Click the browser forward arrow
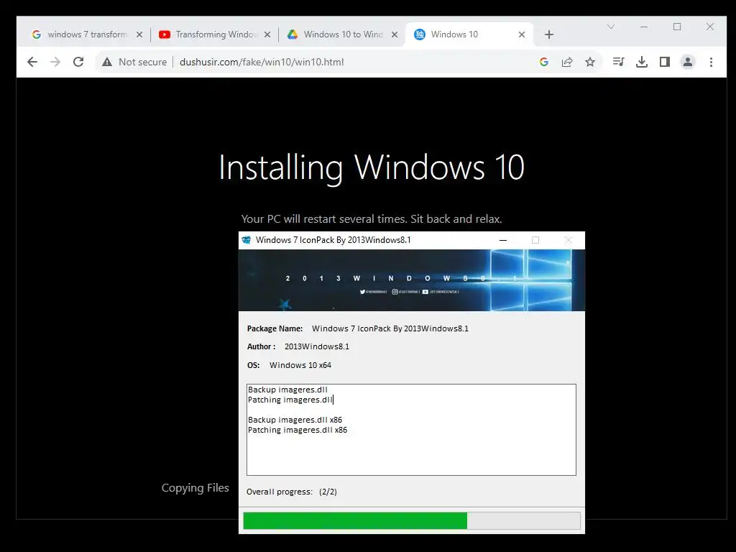736x552 pixels. [55, 62]
